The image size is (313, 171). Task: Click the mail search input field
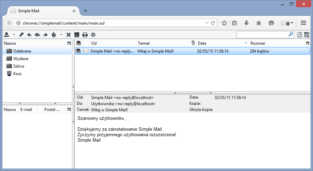[x=262, y=35]
